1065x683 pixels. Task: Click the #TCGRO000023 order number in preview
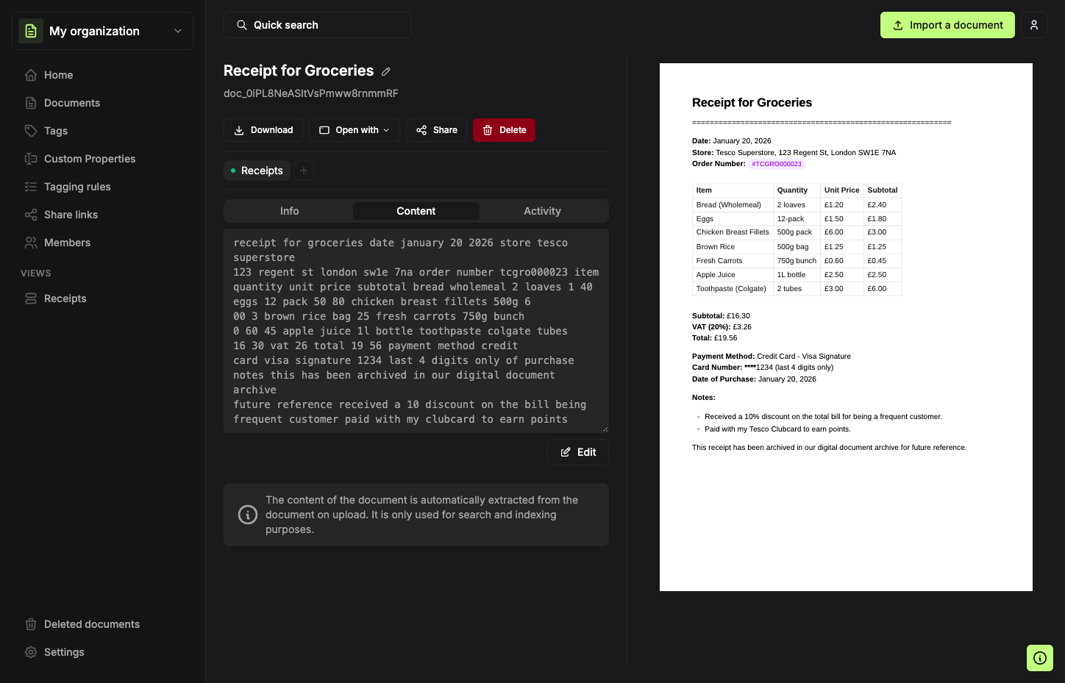click(777, 164)
